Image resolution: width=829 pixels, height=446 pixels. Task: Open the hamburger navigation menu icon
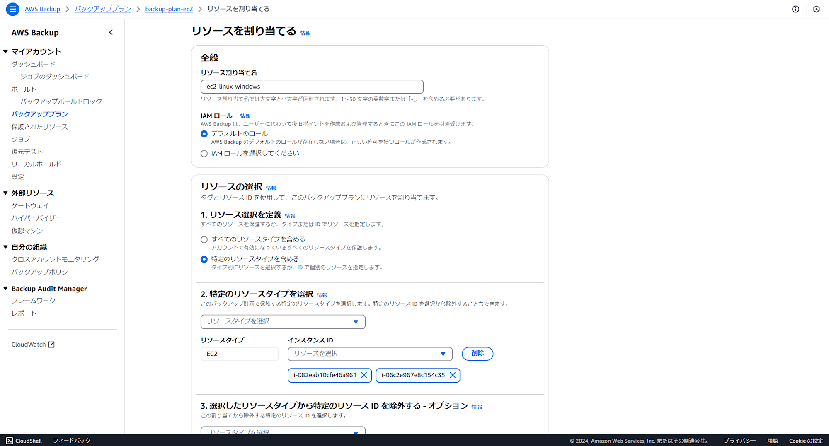pyautogui.click(x=13, y=9)
